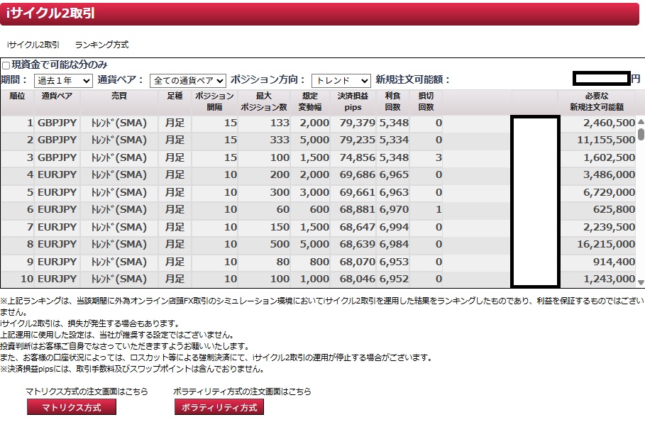This screenshot has height=422, width=645.
Task: Open the ポジション方向 dropdown showing トレンド
Action: tap(341, 81)
